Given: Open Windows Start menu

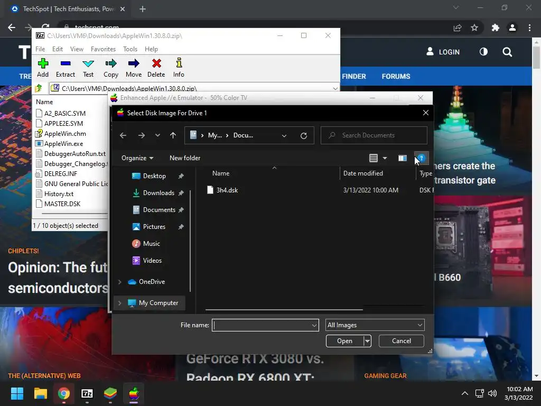Looking at the screenshot, I should pyautogui.click(x=17, y=393).
